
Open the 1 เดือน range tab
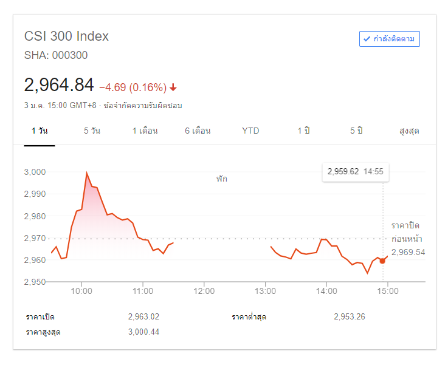coord(145,131)
